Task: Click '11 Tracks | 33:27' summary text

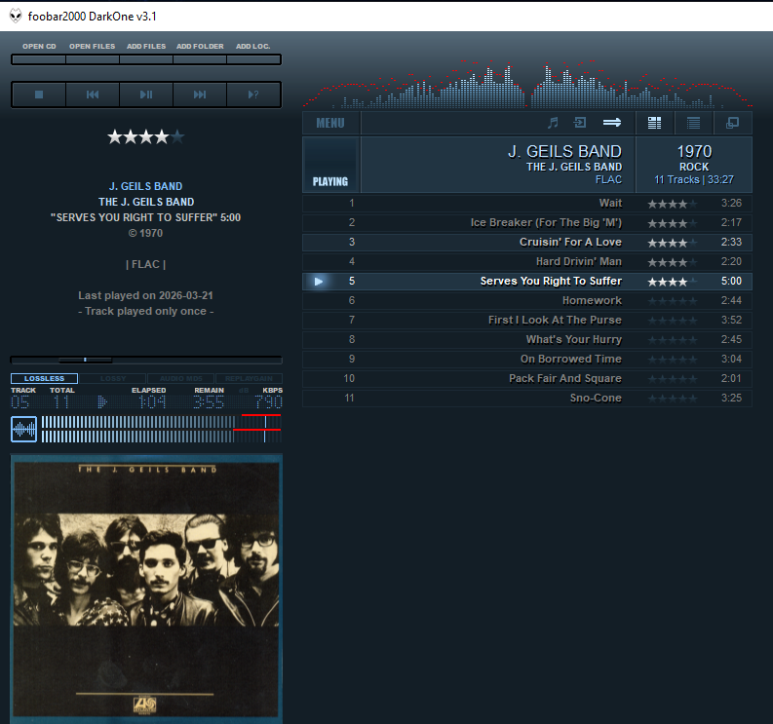Action: click(694, 180)
